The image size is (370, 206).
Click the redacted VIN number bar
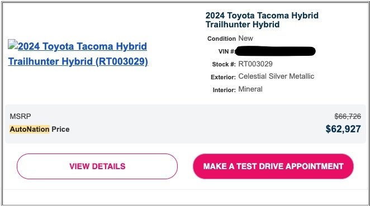coord(276,51)
